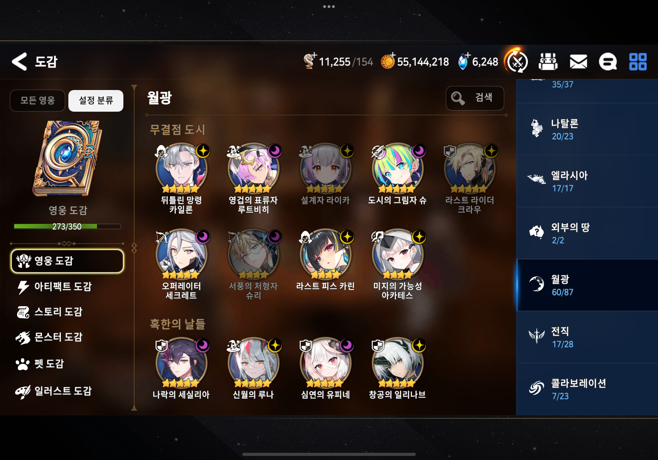This screenshot has height=460, width=658.
Task: Open the blue grid menu icon
Action: (638, 62)
